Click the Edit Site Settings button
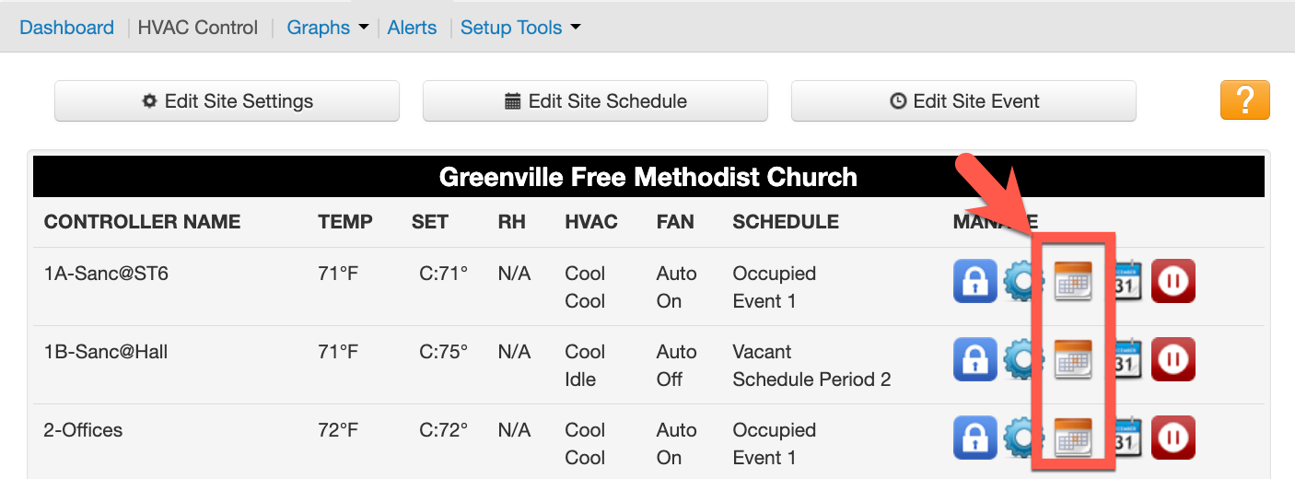Viewport: 1295px width, 479px height. (x=227, y=101)
